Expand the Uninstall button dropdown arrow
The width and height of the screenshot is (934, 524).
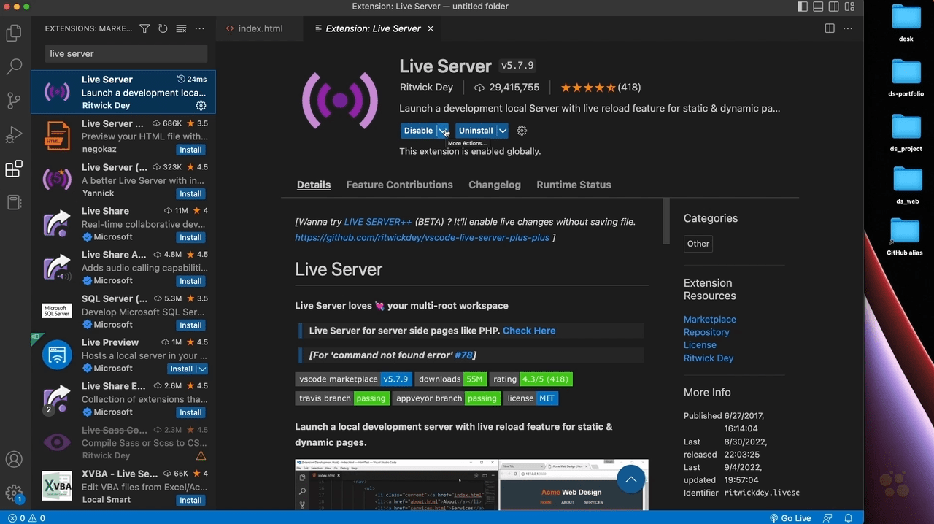point(503,131)
